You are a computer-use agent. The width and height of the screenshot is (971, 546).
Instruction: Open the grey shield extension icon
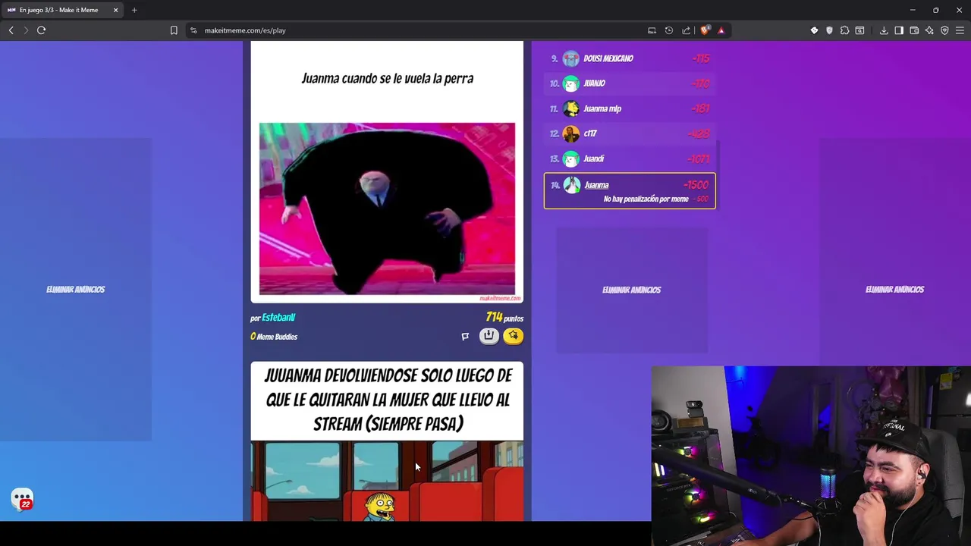click(829, 30)
